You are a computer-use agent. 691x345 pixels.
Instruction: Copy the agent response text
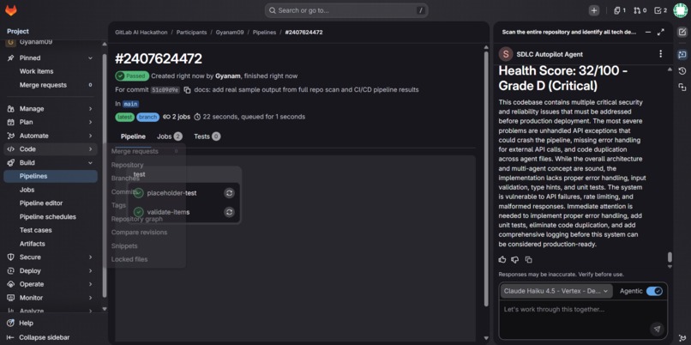tap(528, 260)
